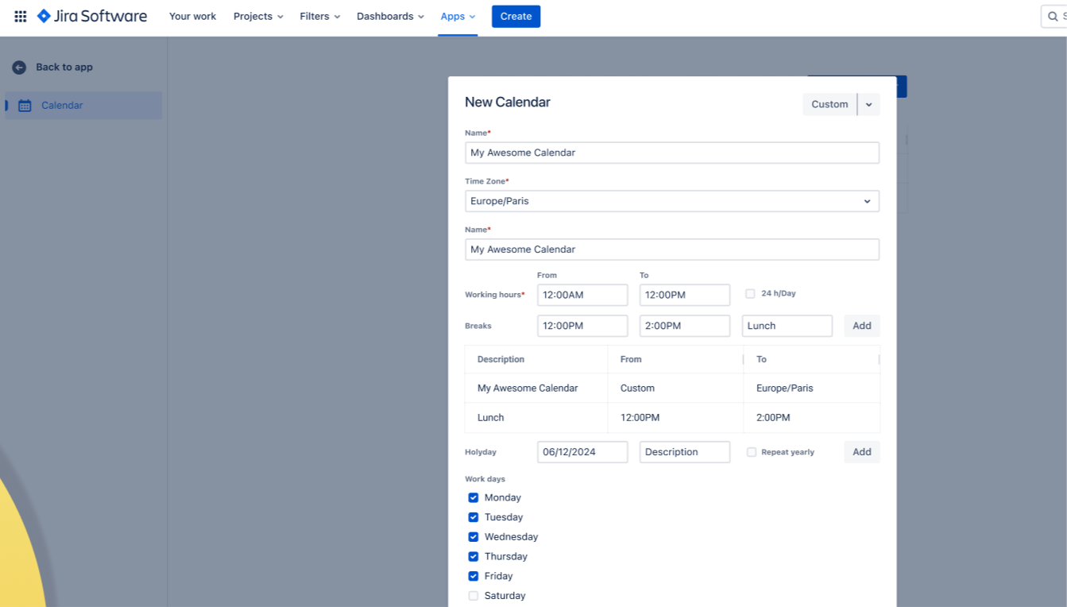Uncheck the Wednesday work day
The image size is (1067, 607).
click(x=474, y=537)
